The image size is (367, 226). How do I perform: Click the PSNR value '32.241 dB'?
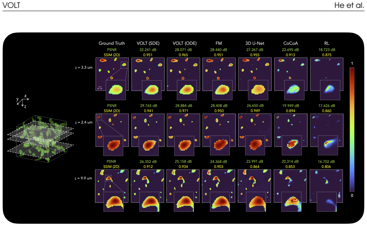coord(148,50)
